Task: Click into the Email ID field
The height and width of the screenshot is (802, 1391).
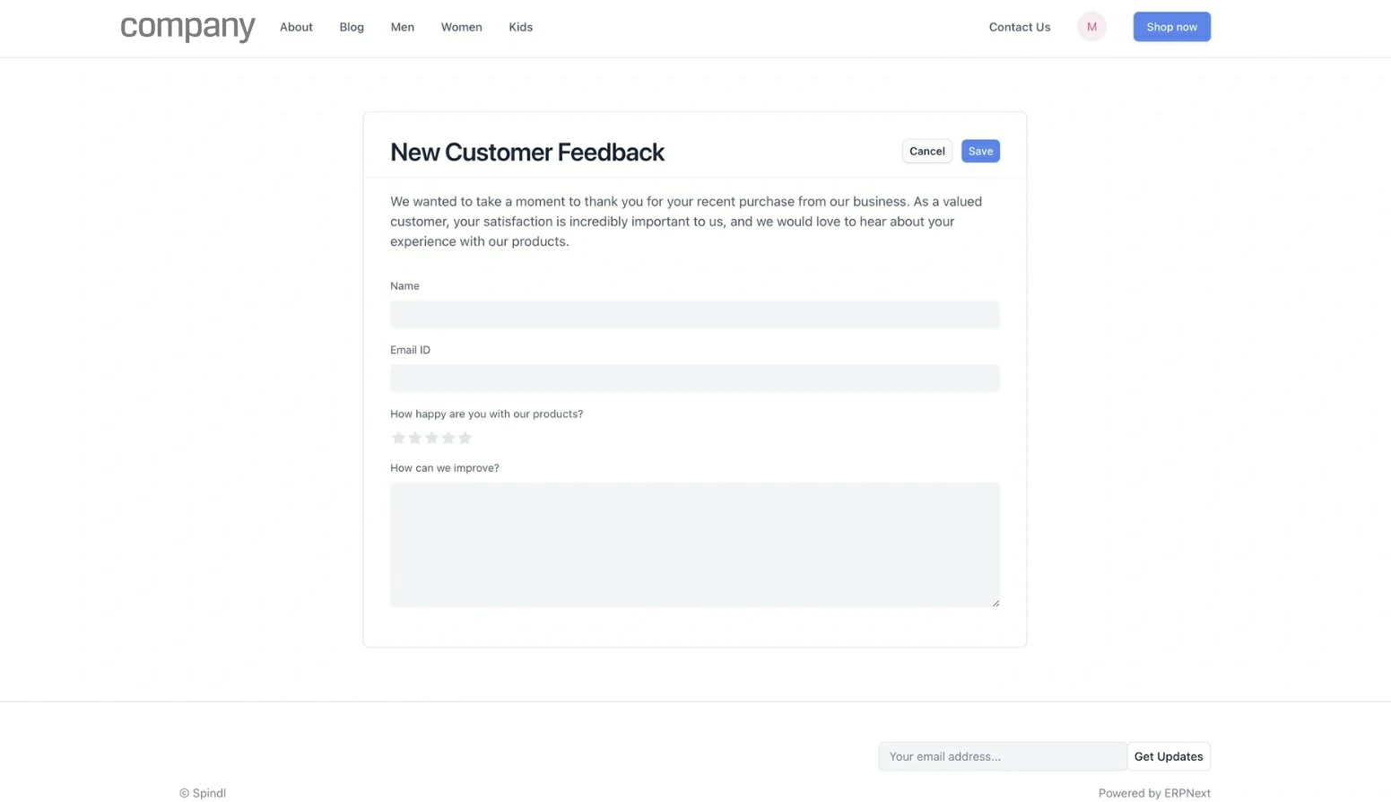Action: pyautogui.click(x=694, y=378)
